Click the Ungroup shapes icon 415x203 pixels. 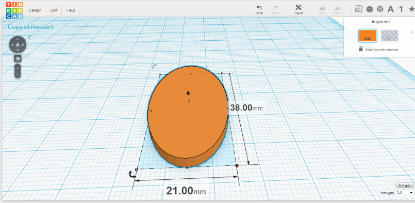tap(338, 10)
